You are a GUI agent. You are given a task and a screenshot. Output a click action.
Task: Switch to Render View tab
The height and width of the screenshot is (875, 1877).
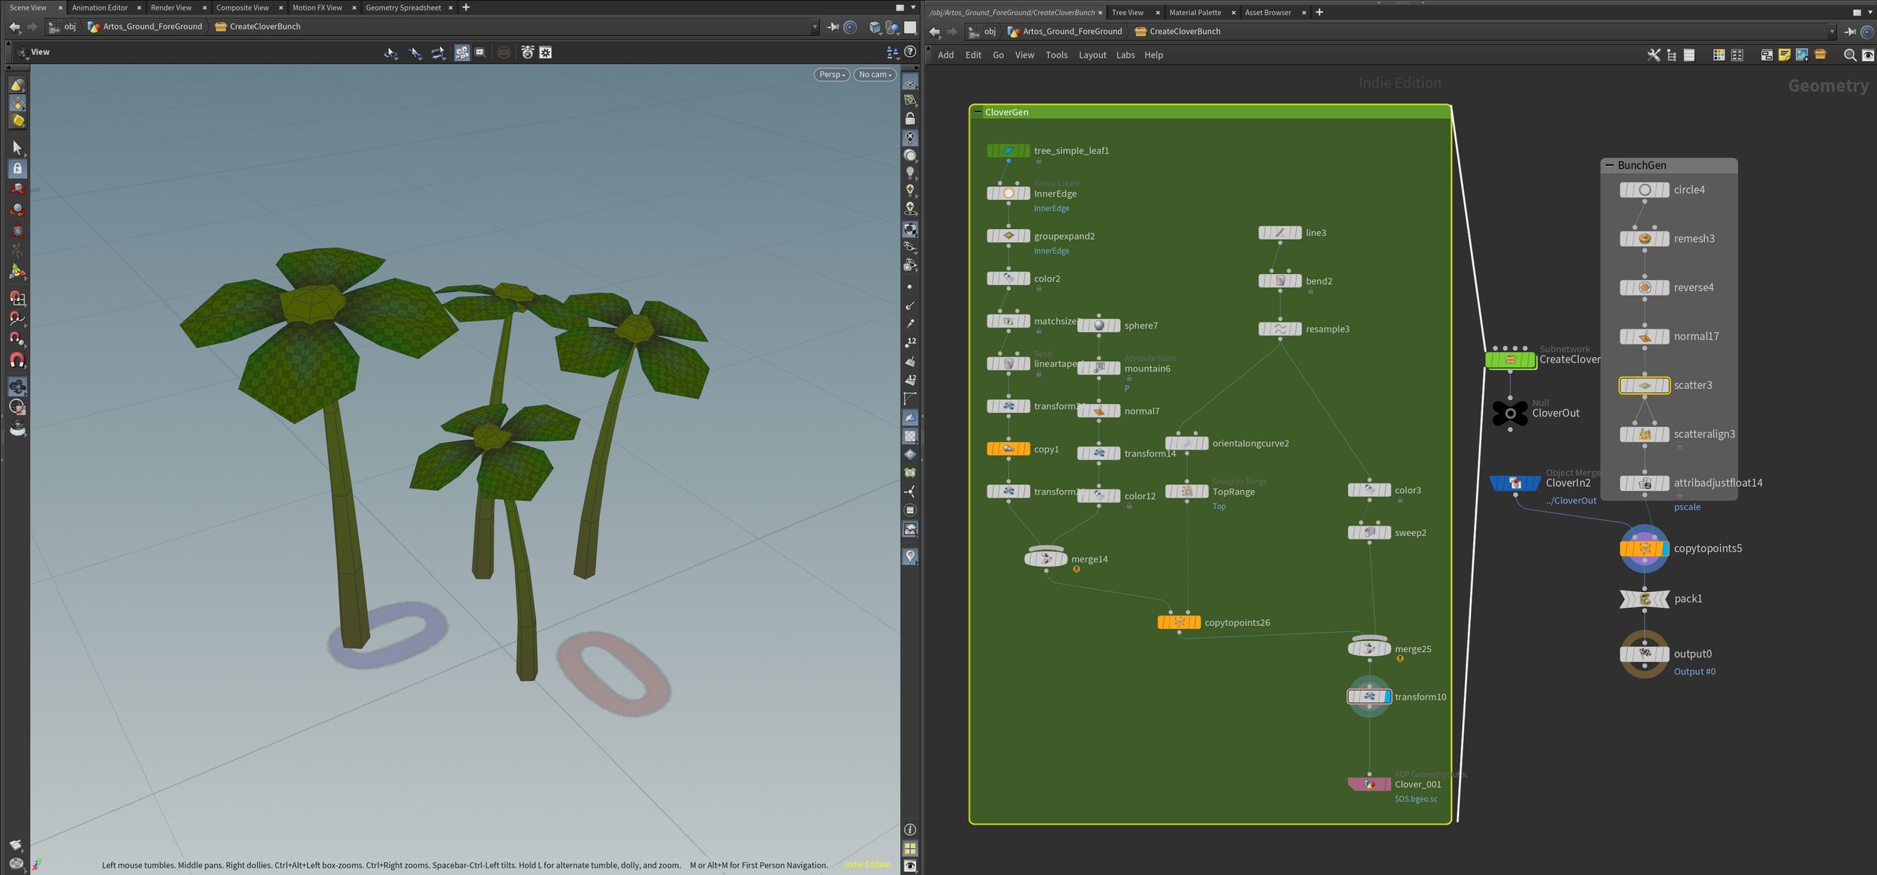coord(171,8)
